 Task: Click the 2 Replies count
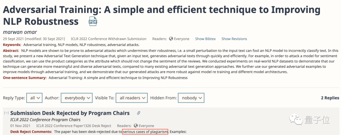(x=330, y=98)
